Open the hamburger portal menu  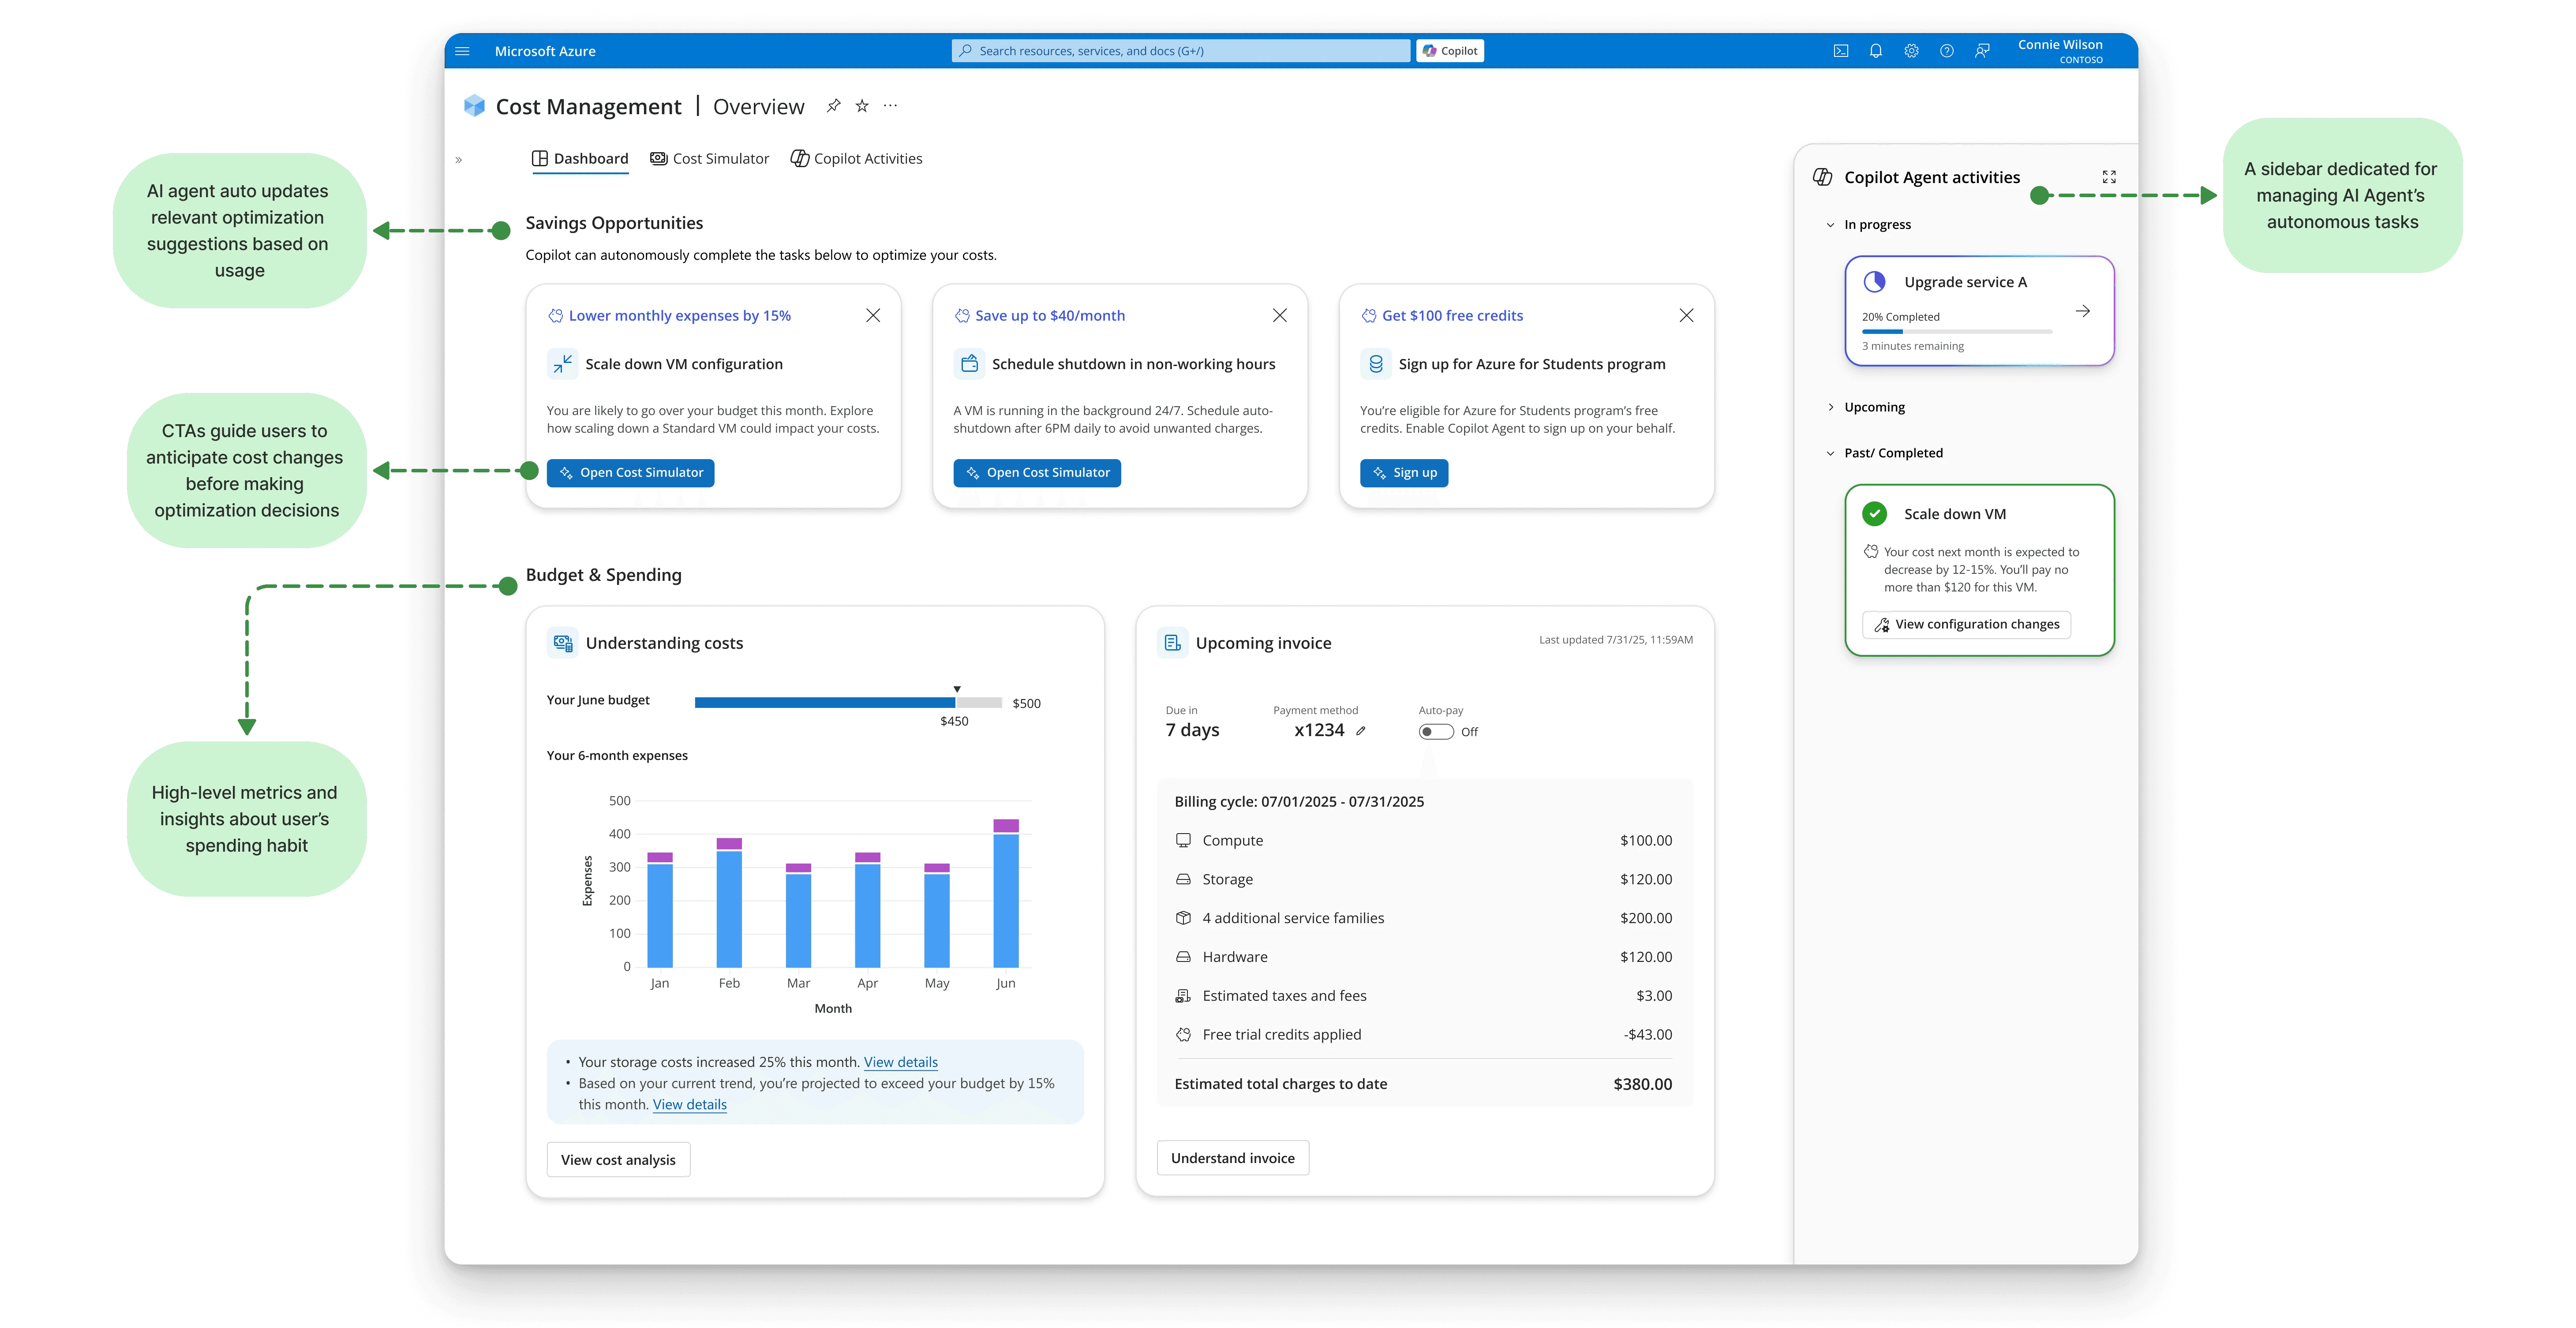(x=462, y=51)
